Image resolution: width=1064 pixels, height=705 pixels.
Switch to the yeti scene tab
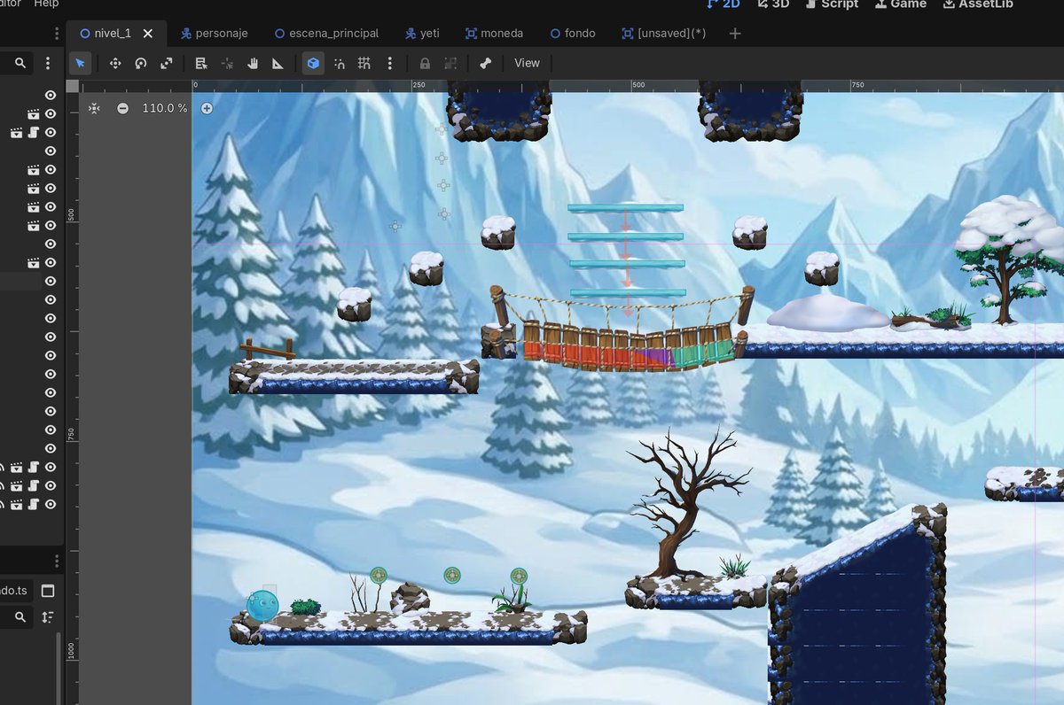pyautogui.click(x=422, y=34)
